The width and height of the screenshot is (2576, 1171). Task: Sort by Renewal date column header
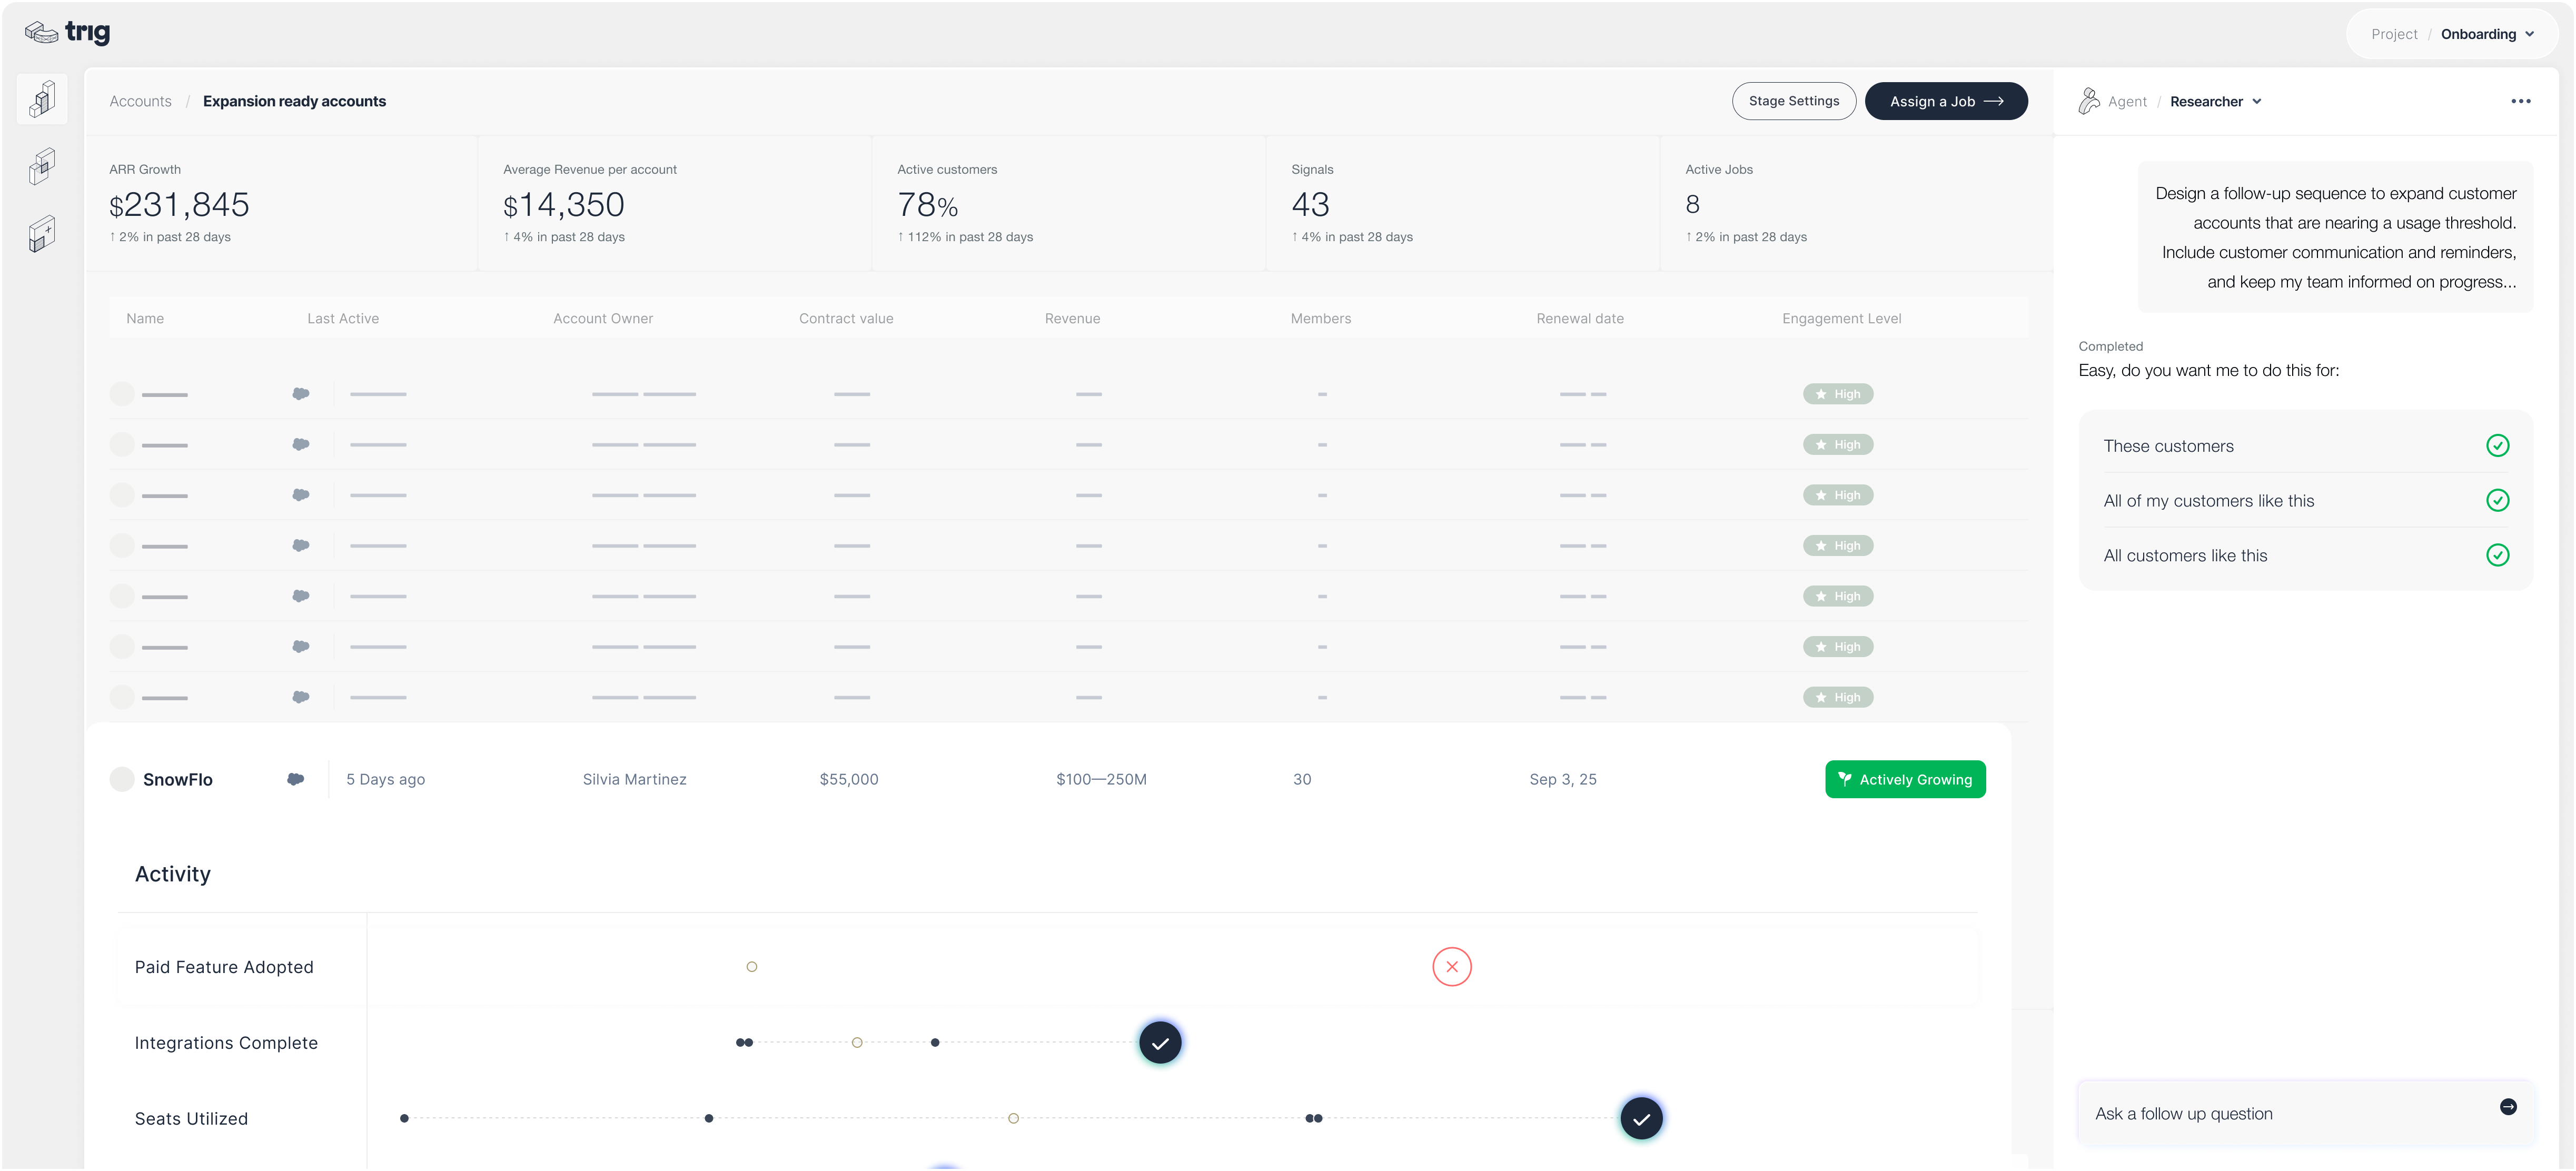coord(1580,318)
